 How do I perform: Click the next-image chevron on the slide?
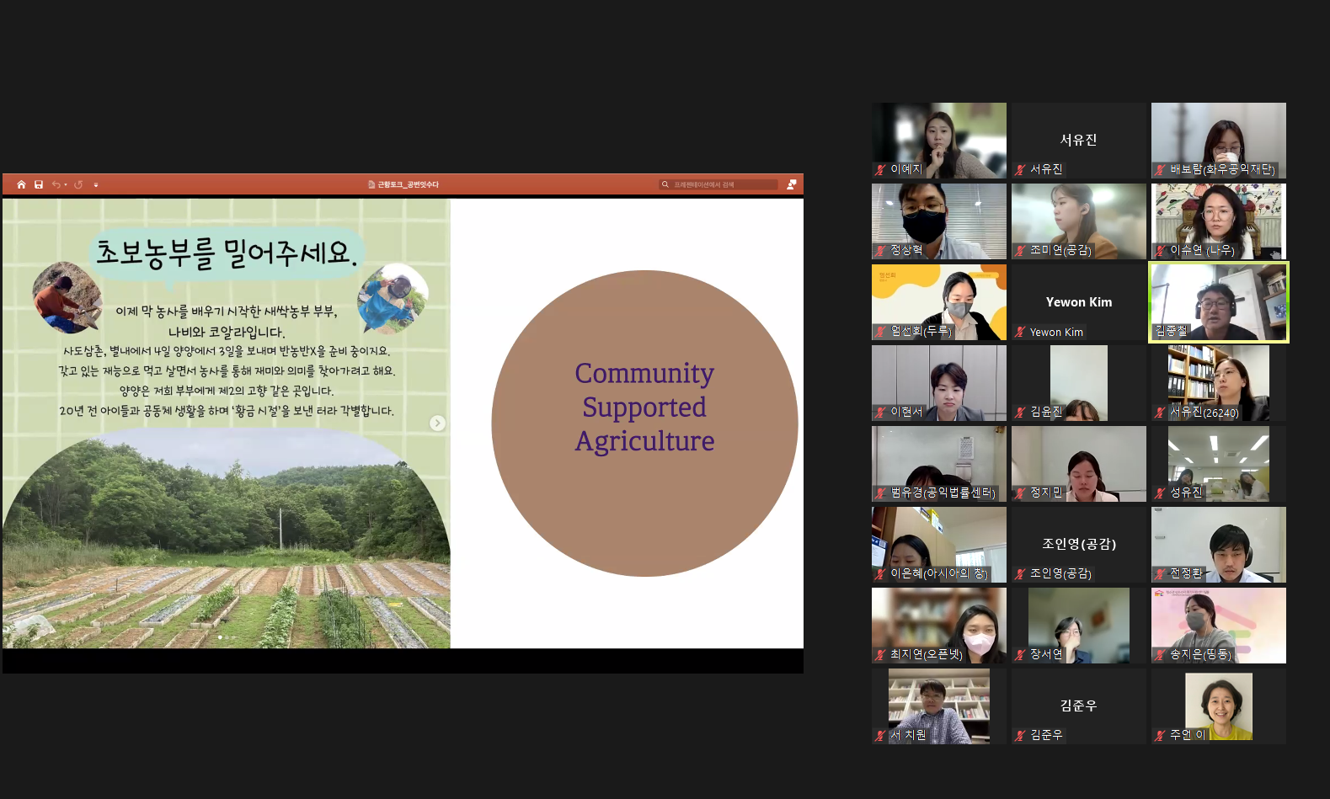click(437, 423)
